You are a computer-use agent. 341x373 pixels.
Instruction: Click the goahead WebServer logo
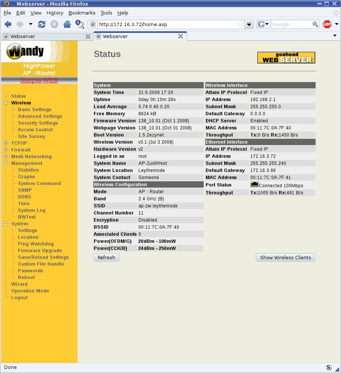pyautogui.click(x=286, y=57)
